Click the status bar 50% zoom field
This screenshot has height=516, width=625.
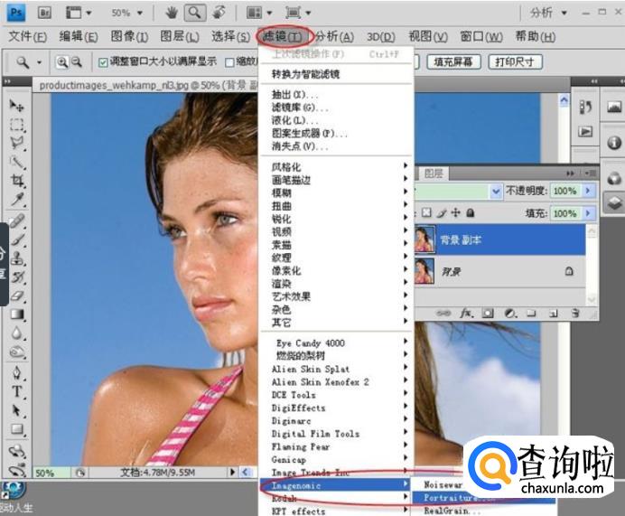[51, 473]
